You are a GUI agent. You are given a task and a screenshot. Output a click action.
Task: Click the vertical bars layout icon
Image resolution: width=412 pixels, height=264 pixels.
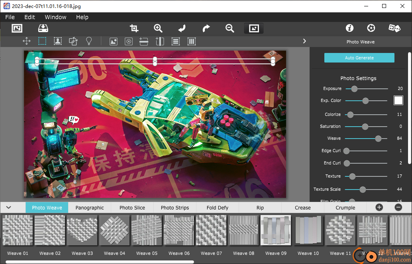pos(192,41)
